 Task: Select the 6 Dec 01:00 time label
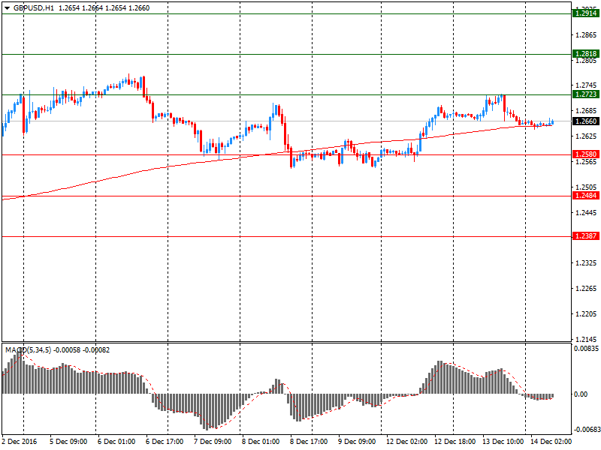[x=116, y=442]
